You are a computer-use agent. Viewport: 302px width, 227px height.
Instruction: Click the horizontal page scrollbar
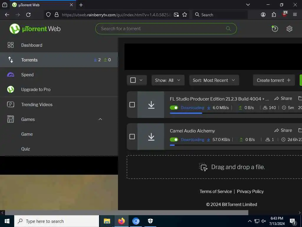point(127,213)
